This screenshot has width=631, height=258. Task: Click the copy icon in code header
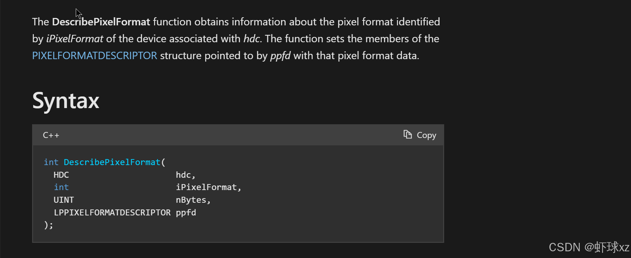[408, 134]
